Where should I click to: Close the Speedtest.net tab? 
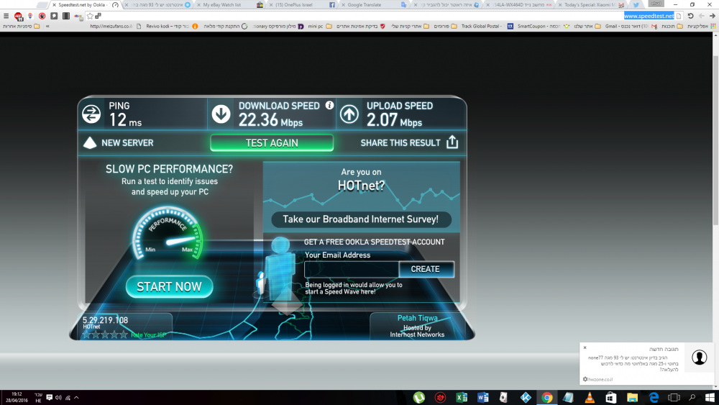tap(54, 4)
